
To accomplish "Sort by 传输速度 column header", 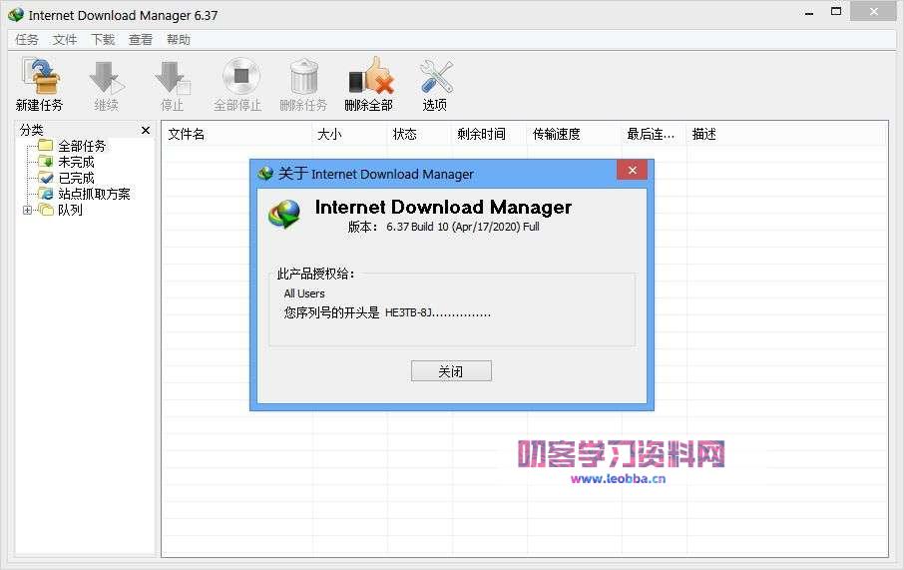I will 557,135.
